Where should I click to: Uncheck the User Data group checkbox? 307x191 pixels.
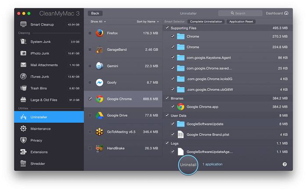point(167,115)
